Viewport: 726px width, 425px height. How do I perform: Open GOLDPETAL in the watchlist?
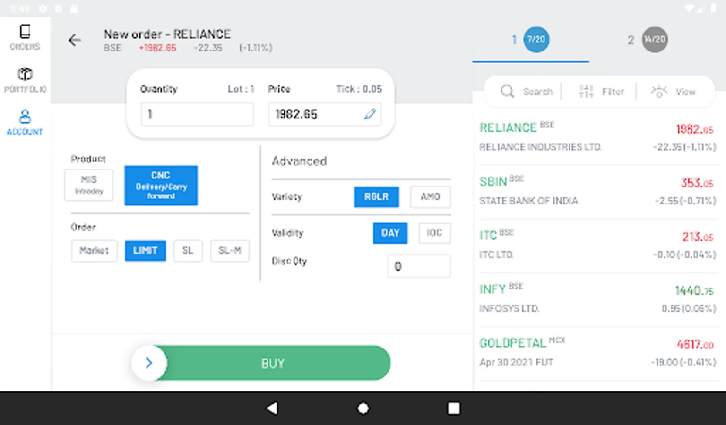[597, 353]
